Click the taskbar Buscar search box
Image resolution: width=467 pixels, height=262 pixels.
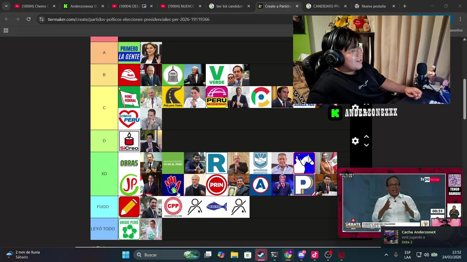tap(167, 255)
